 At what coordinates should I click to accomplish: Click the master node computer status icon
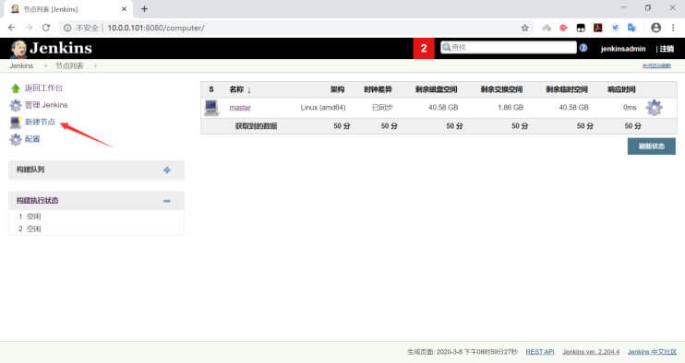(x=211, y=108)
